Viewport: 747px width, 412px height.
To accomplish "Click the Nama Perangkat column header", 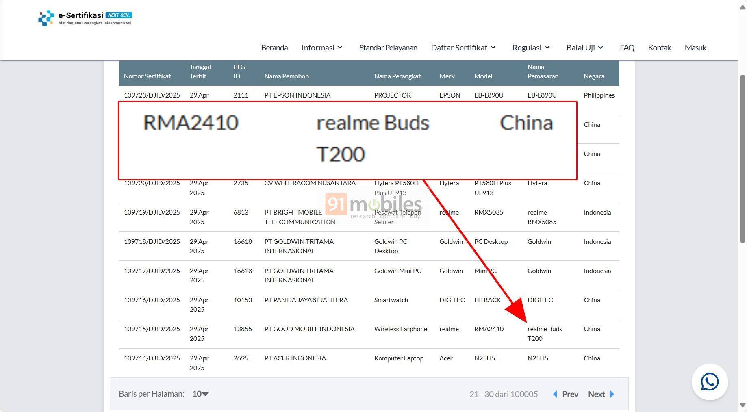I will [397, 76].
